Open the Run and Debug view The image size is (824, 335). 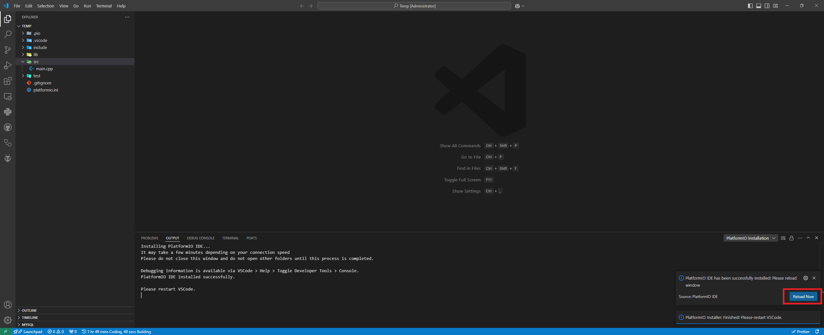[x=8, y=65]
